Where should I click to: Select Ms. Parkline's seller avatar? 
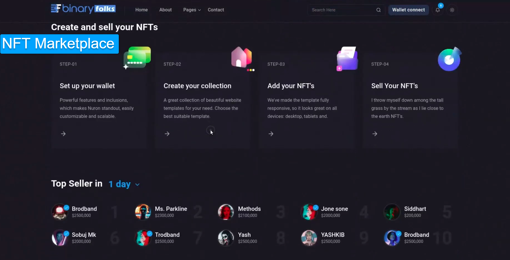tap(143, 212)
